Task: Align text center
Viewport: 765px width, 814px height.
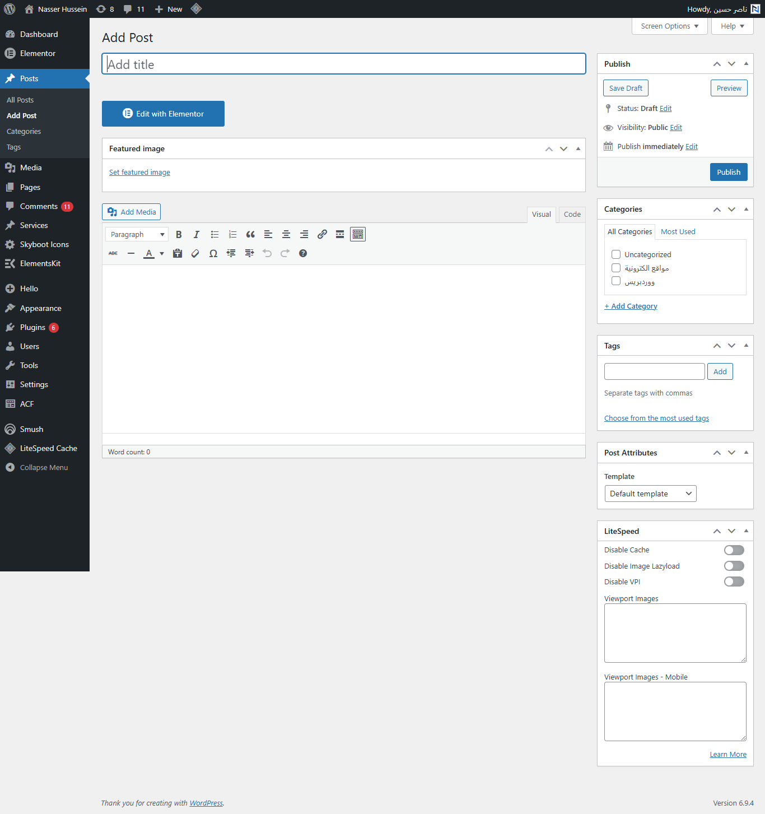Action: (x=286, y=234)
